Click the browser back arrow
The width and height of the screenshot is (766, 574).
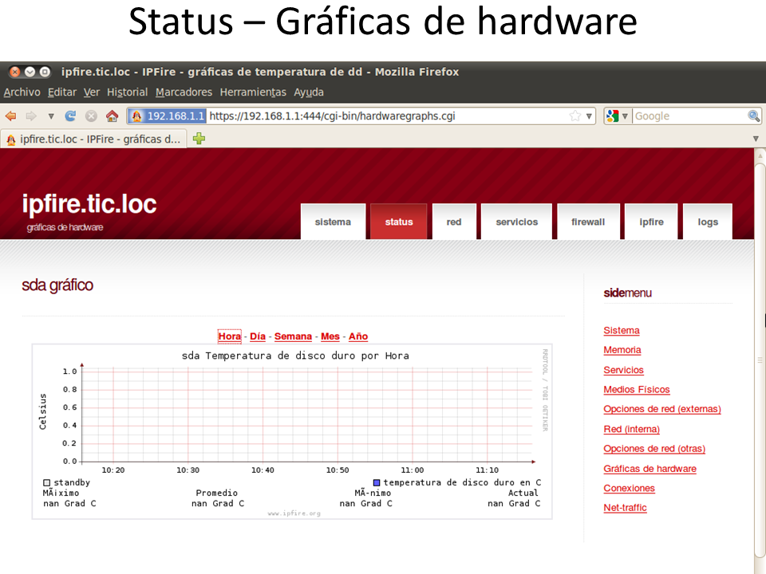[10, 116]
